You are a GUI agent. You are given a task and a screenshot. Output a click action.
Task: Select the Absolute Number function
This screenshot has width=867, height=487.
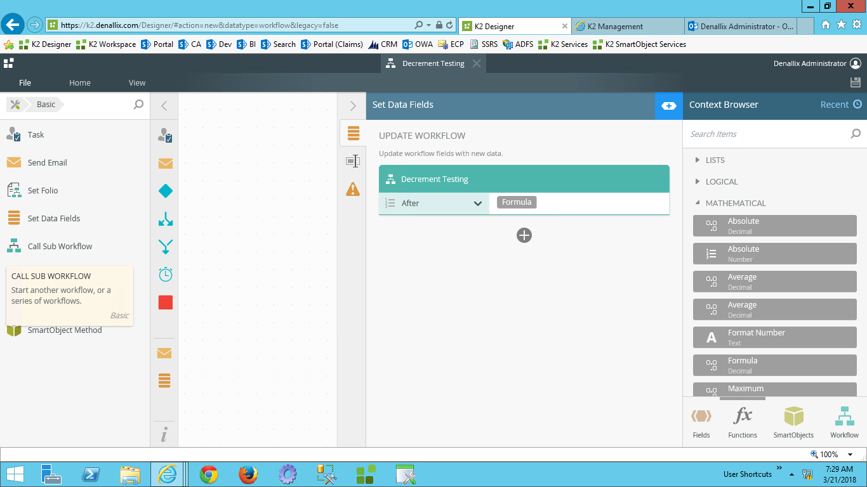(775, 254)
